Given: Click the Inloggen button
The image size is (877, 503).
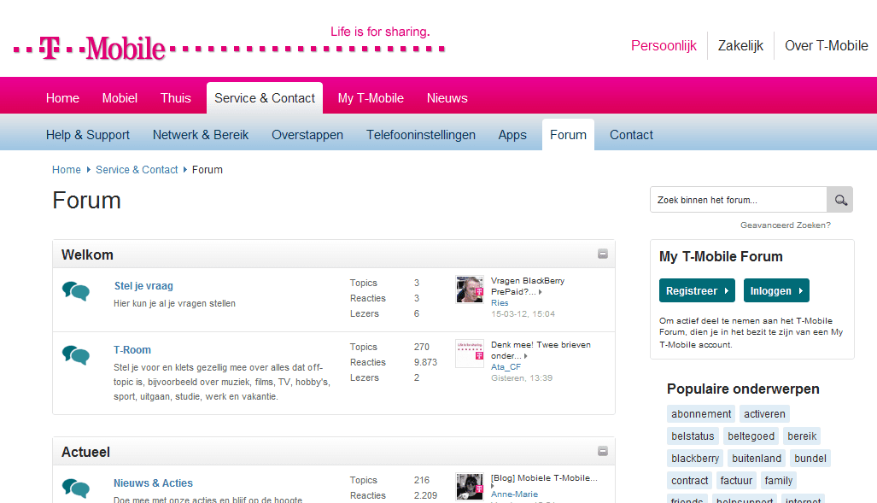Looking at the screenshot, I should coord(775,290).
